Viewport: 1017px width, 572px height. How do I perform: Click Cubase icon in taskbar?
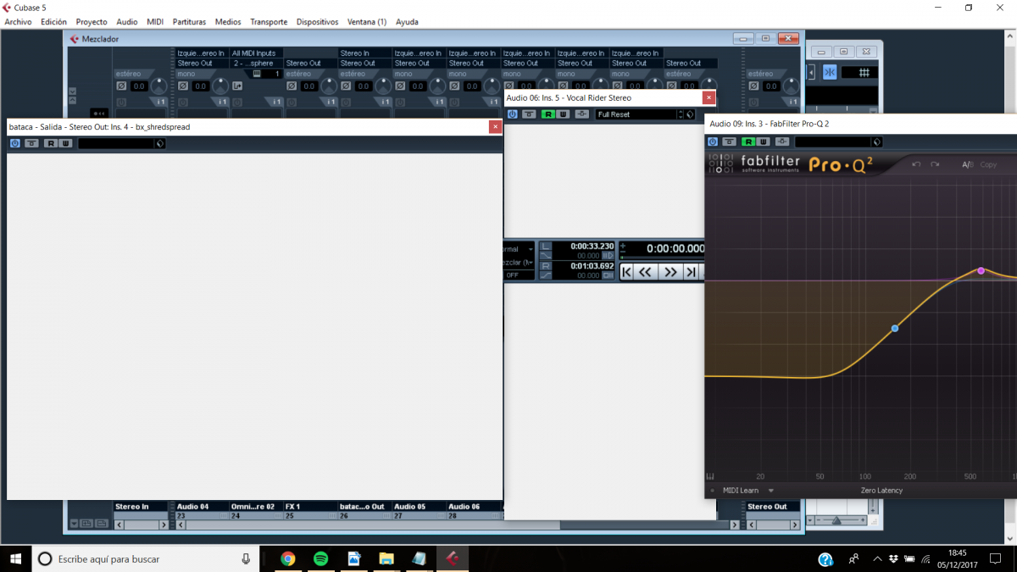(x=453, y=558)
